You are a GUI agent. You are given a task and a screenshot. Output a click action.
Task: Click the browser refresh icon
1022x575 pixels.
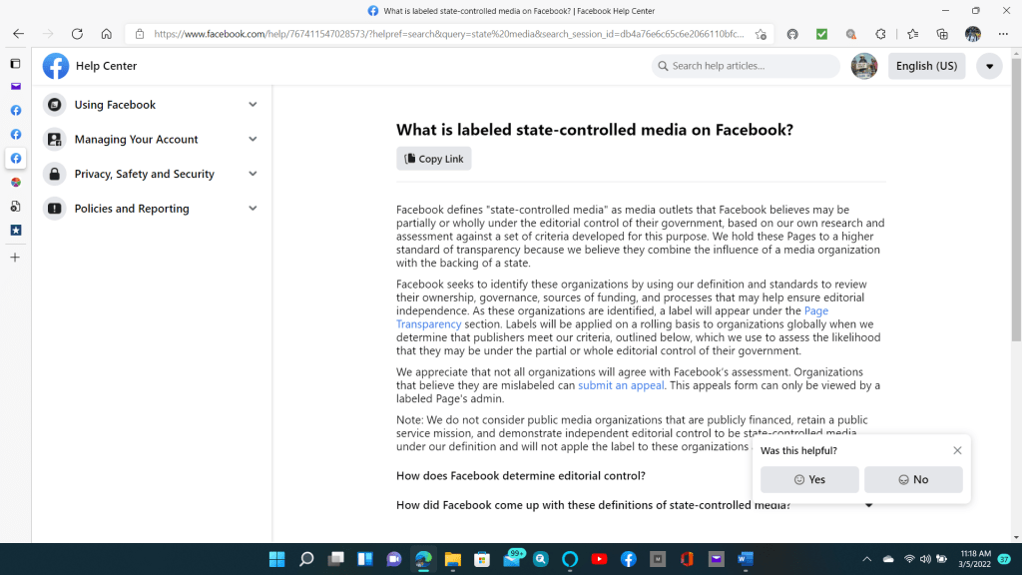pos(77,34)
